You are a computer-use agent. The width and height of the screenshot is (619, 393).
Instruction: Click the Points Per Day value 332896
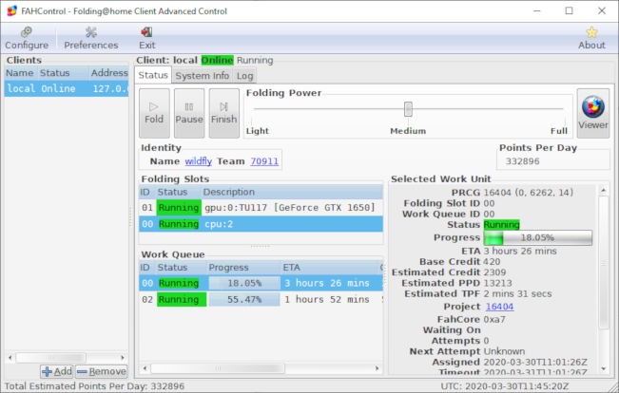click(x=522, y=161)
